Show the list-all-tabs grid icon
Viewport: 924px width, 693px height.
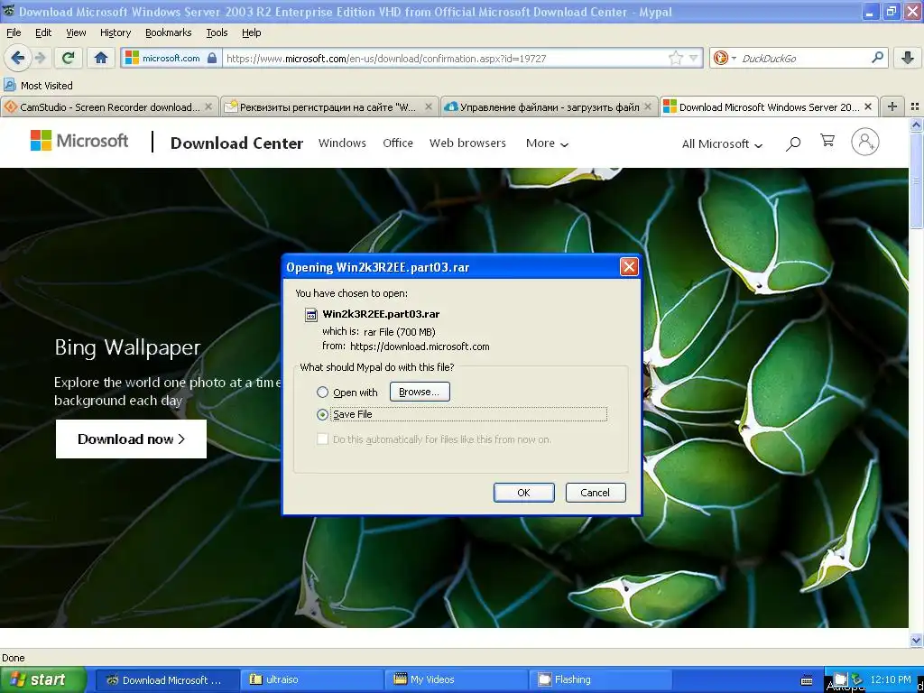[x=915, y=106]
